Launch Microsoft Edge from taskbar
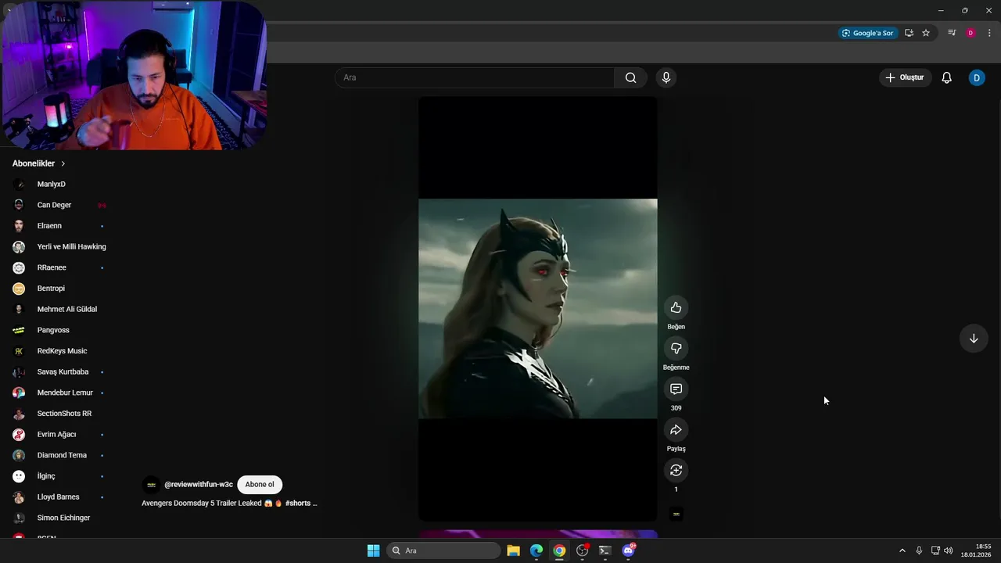The width and height of the screenshot is (1001, 563). tap(536, 550)
